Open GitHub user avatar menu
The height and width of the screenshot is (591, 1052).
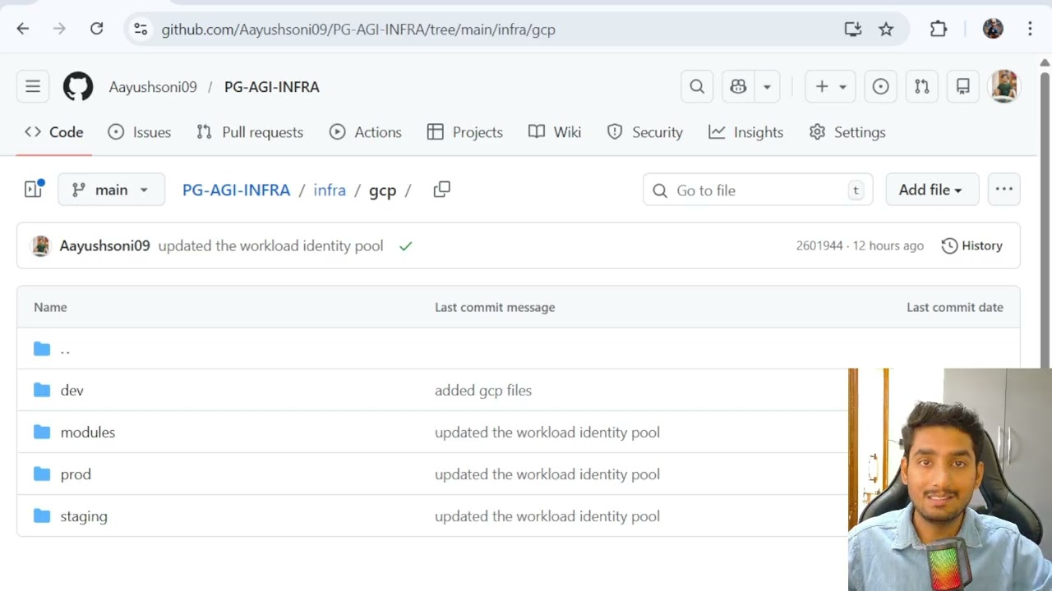(1004, 86)
